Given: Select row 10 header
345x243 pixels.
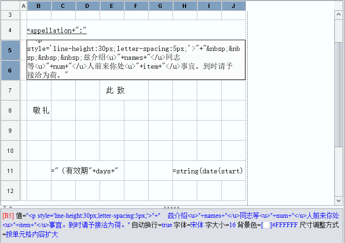Looking at the screenshot, I should 10,150.
